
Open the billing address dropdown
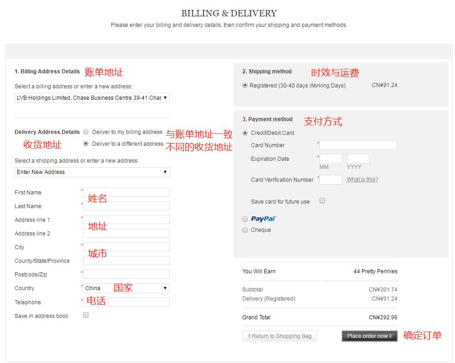click(x=92, y=98)
